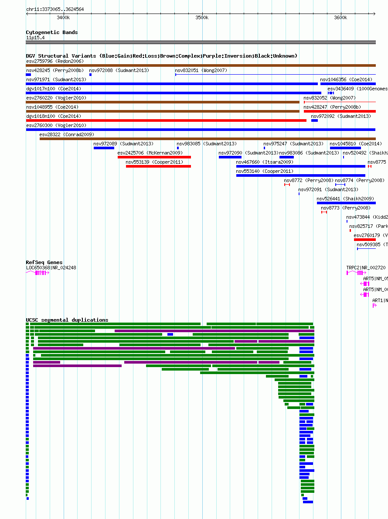Select the nsv983085 (Sudmant2013) label
The width and height of the screenshot is (388, 519).
tap(207, 144)
